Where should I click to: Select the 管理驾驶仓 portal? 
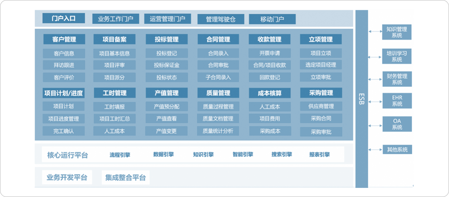tap(220, 19)
